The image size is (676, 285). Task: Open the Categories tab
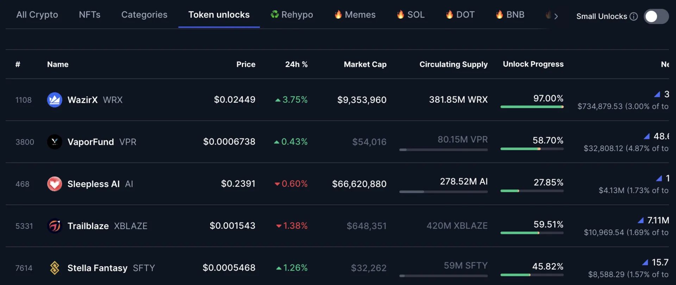point(144,15)
